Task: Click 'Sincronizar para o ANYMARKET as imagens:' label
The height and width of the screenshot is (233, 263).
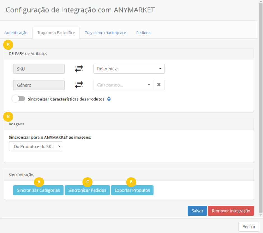Action: point(50,137)
